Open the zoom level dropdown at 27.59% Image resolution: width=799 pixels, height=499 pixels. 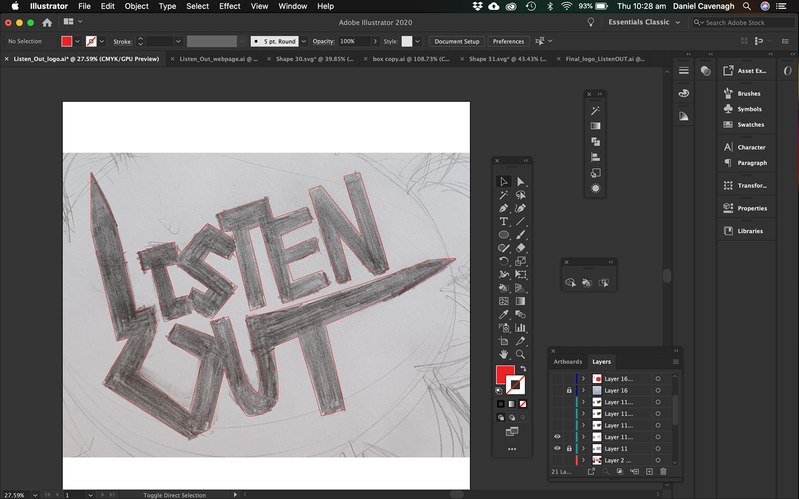tap(35, 495)
